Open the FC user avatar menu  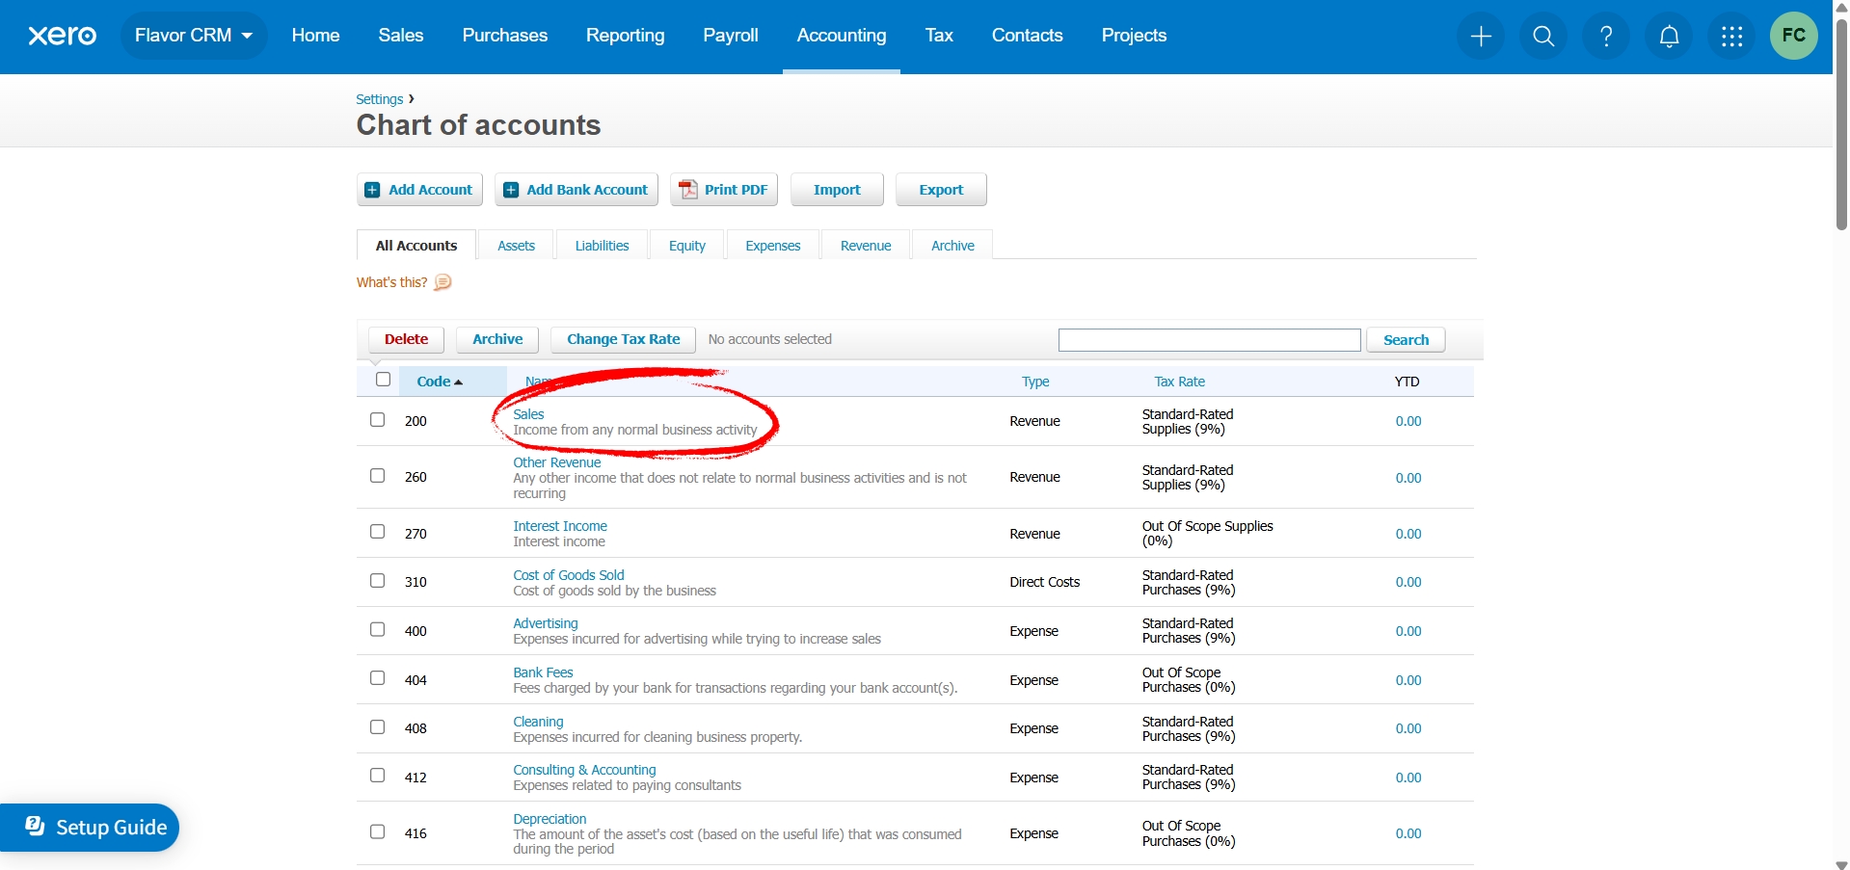click(1793, 37)
